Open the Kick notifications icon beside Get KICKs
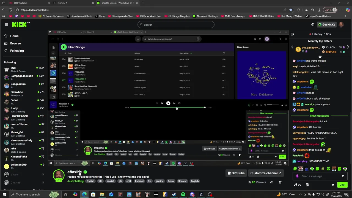 tap(313, 24)
